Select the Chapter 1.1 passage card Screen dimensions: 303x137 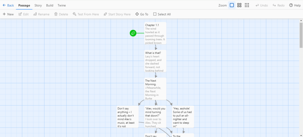[x=155, y=33]
